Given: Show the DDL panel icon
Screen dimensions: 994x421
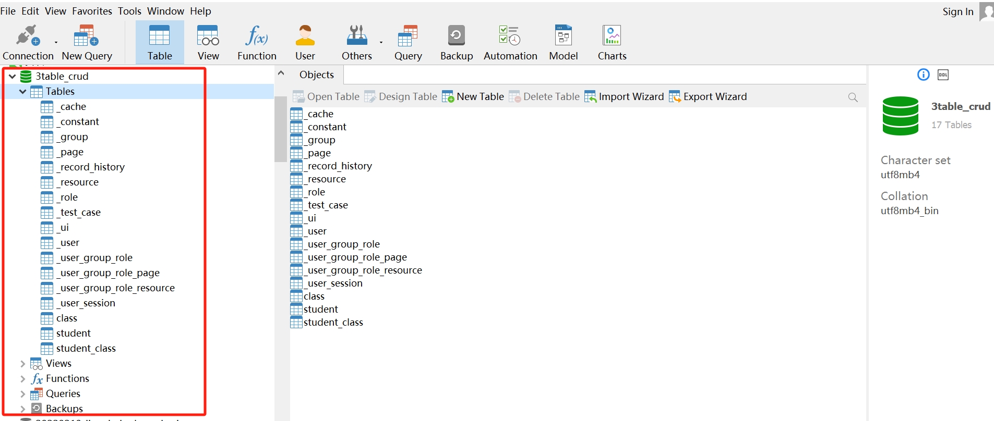Looking at the screenshot, I should (x=943, y=75).
